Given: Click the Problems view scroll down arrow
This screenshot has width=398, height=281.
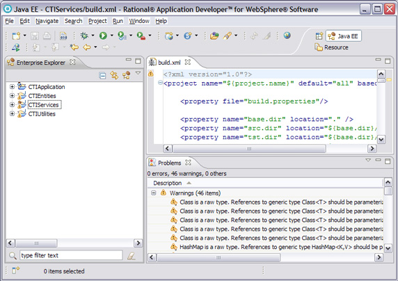Looking at the screenshot, I should coord(388,248).
